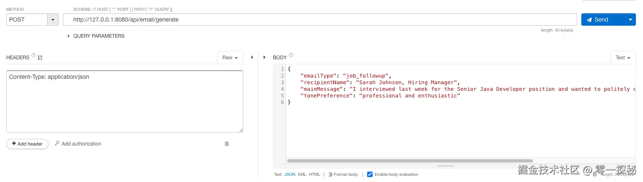Click the key icon for Add authorization
Viewport: 643px width, 182px height.
(x=58, y=143)
